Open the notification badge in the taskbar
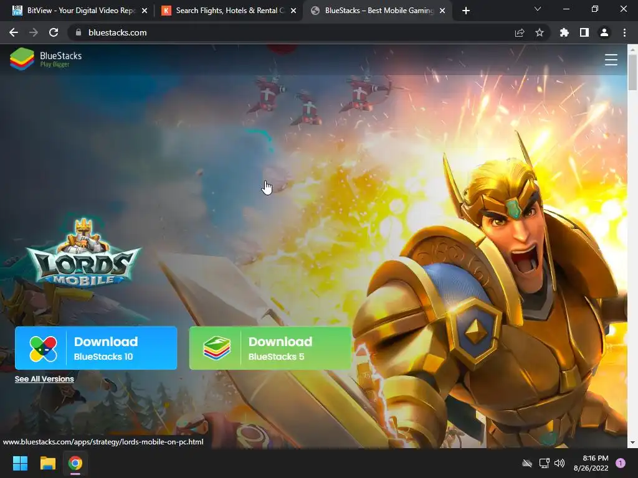Viewport: 638px width, 478px height. click(621, 463)
